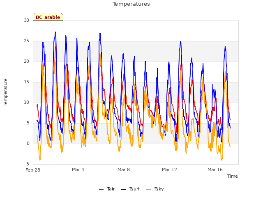
Task: Click the orange Tsky legend swatch
Action: 149,190
